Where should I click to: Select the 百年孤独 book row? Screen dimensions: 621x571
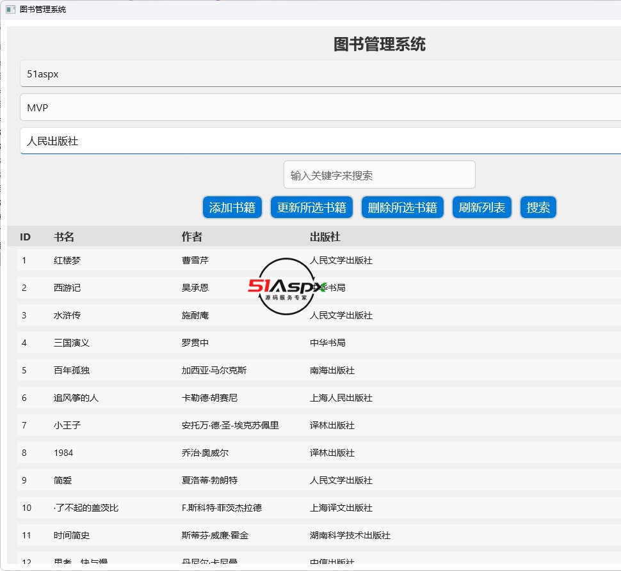[72, 370]
